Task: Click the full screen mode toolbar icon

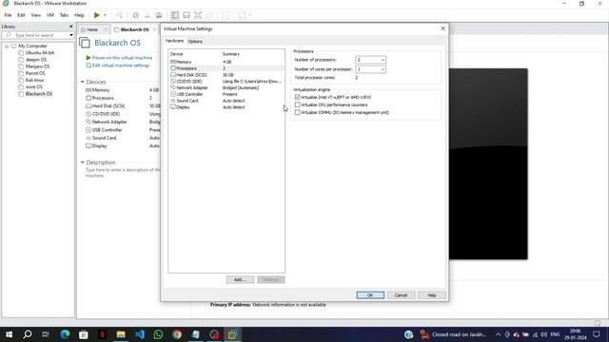Action: tap(198, 15)
